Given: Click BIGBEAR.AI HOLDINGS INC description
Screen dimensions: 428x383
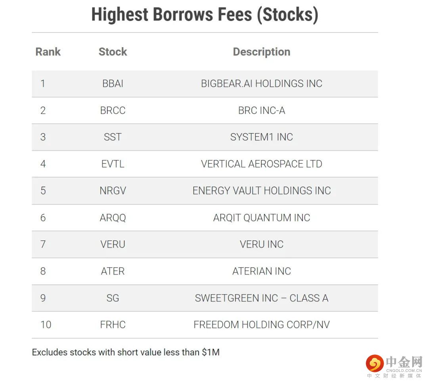Looking at the screenshot, I should (x=262, y=84).
